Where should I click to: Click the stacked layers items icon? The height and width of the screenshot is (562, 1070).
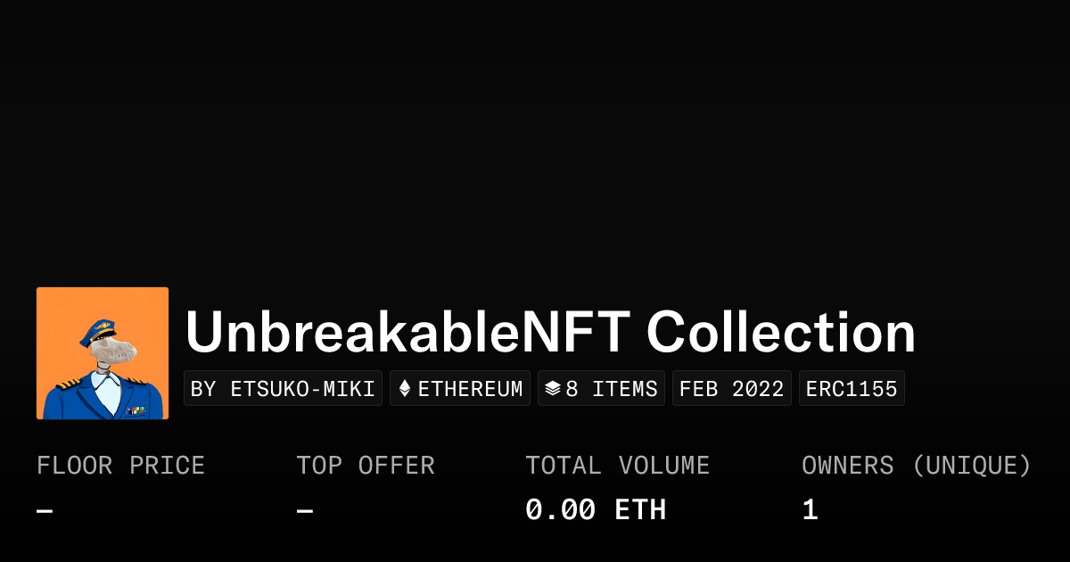click(553, 389)
